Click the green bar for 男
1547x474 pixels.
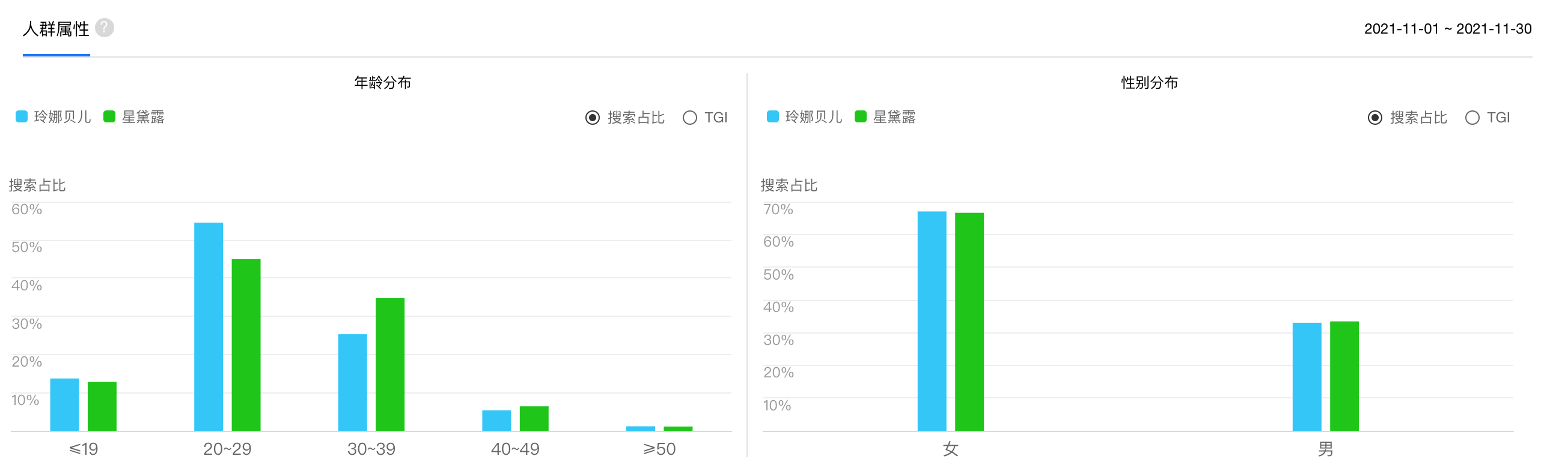coord(1344,376)
